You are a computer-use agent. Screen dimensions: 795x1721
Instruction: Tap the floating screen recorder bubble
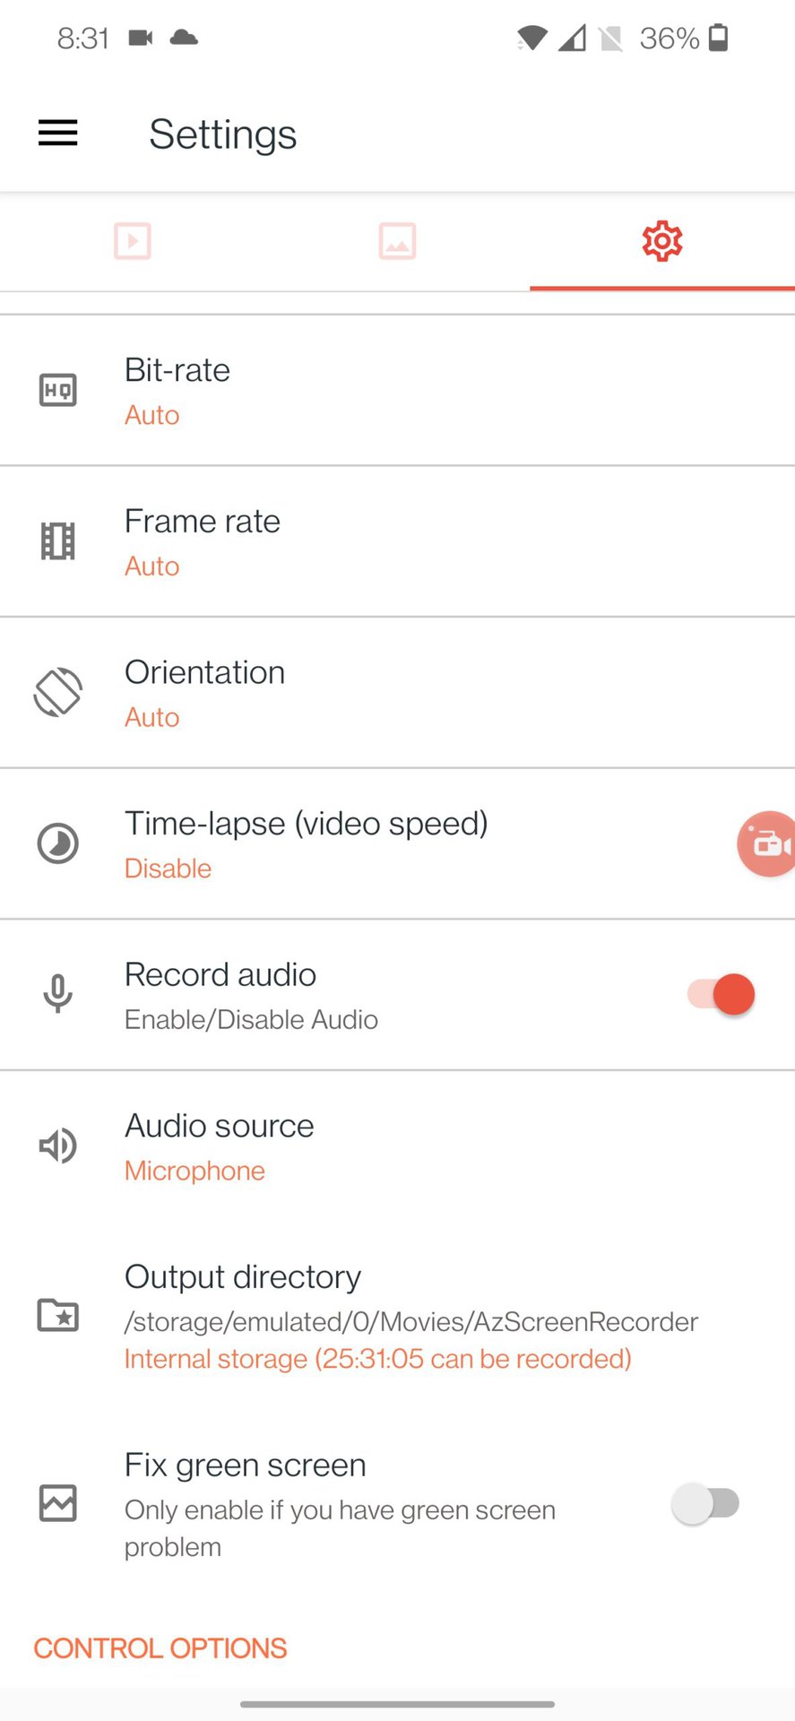[x=766, y=843]
